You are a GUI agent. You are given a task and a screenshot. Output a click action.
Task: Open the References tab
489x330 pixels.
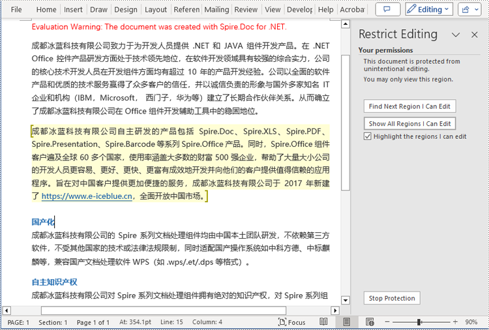tap(186, 10)
